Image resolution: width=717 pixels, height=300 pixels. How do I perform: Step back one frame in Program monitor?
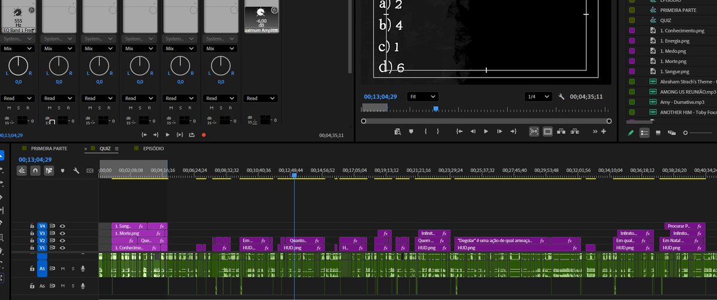tap(473, 131)
